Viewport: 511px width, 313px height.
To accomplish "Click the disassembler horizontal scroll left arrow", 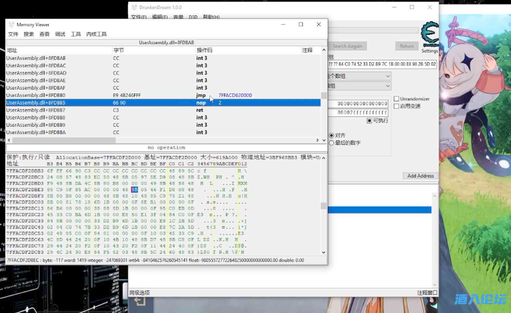I will (x=9, y=140).
